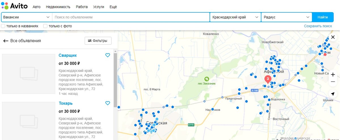Open the Сварщик listing photo placeholder
Viewport: 340px width, 140px height.
29,74
